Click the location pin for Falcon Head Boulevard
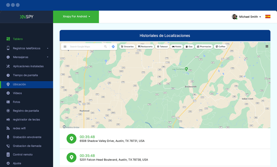 pos(72,157)
